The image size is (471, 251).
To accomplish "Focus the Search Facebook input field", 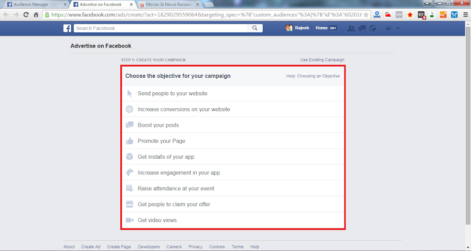I will [x=161, y=28].
